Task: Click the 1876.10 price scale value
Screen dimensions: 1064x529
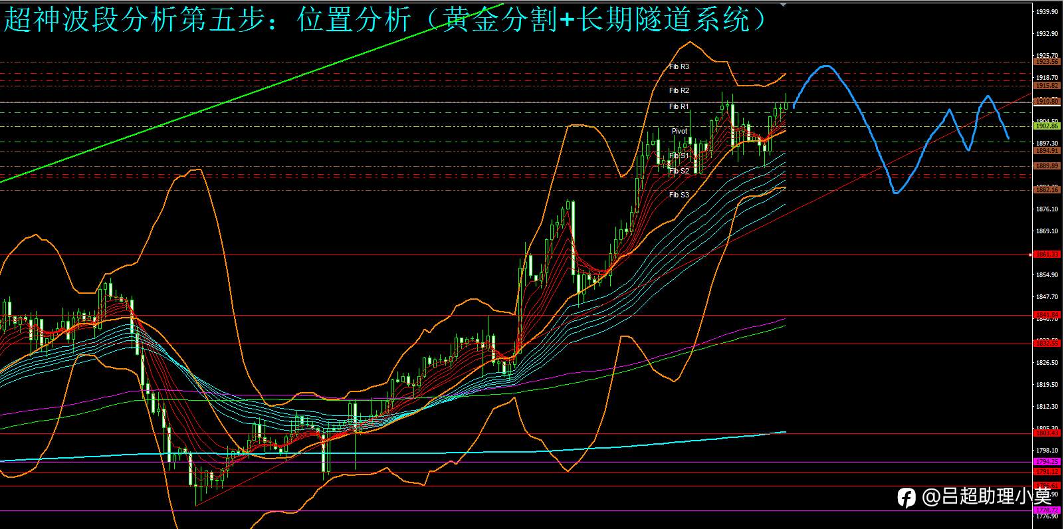Action: click(1047, 209)
